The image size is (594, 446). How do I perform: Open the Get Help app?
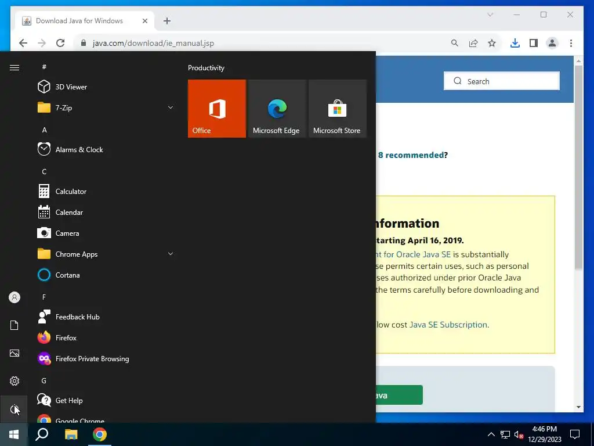pyautogui.click(x=106, y=401)
